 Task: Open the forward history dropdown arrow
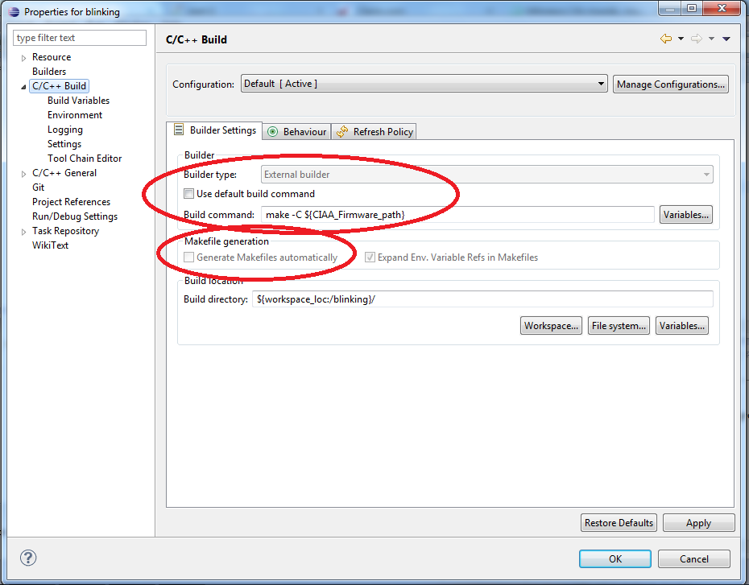(x=711, y=39)
